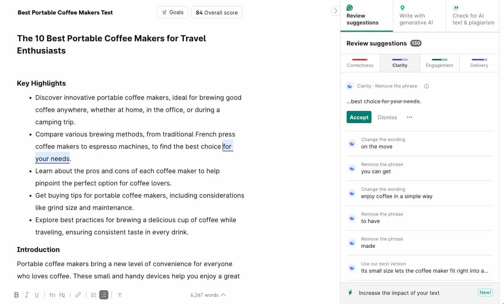Click the 130 suggestions count badge
This screenshot has height=304, width=504.
point(416,43)
